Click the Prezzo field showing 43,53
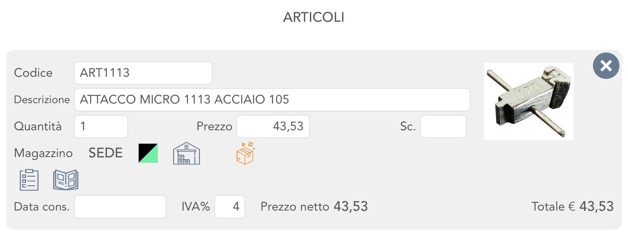This screenshot has height=243, width=628. point(273,126)
